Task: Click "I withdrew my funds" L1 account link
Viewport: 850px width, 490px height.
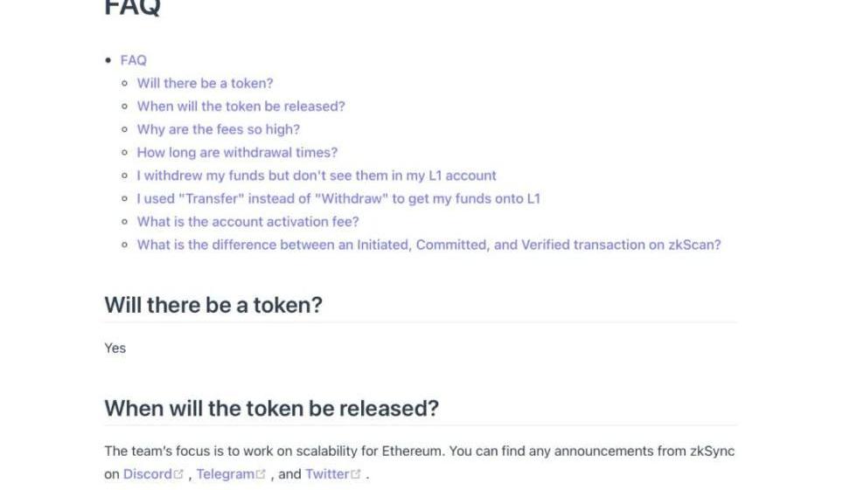Action: click(x=317, y=176)
